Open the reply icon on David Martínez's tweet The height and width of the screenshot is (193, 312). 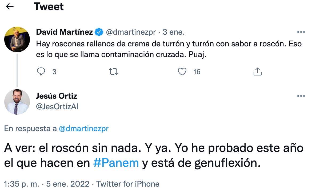(x=41, y=71)
